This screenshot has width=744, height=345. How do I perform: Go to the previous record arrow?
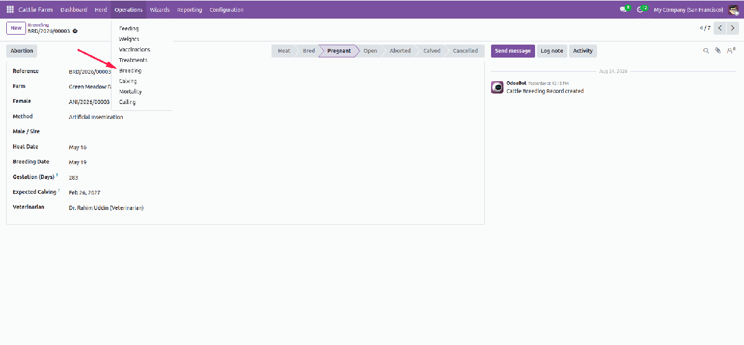coord(720,28)
